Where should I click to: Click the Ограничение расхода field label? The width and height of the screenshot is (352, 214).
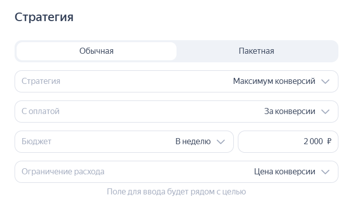(x=63, y=172)
